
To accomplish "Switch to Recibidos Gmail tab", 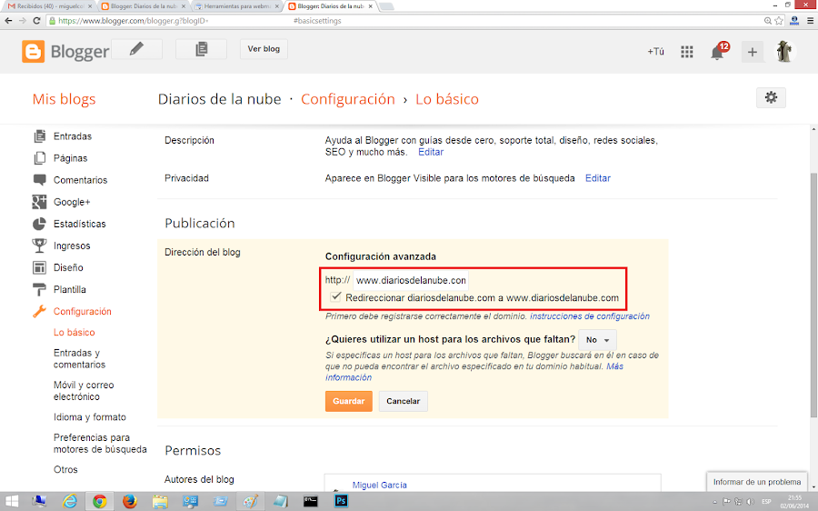I will (48, 6).
